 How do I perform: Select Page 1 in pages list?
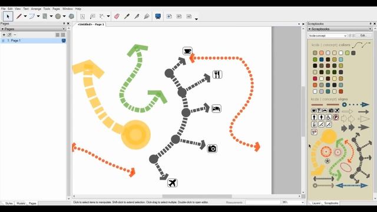(33, 41)
